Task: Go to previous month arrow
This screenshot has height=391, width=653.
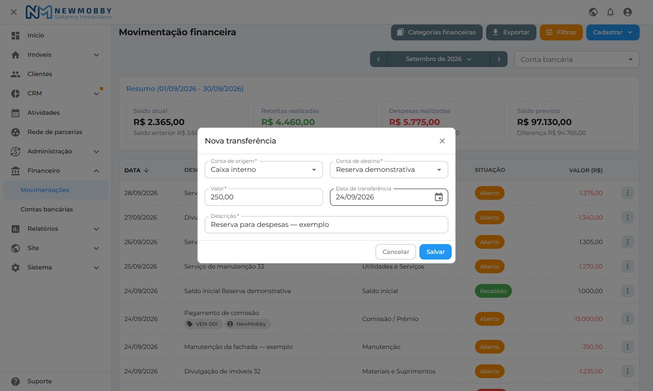Action: (x=379, y=59)
